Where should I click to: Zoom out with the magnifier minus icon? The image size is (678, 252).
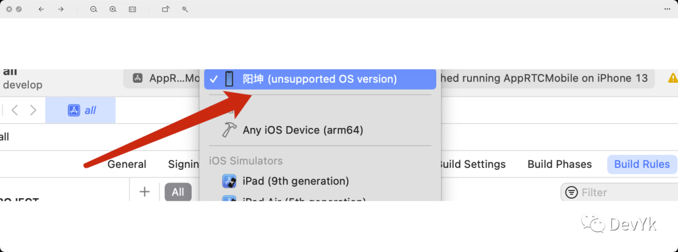94,9
